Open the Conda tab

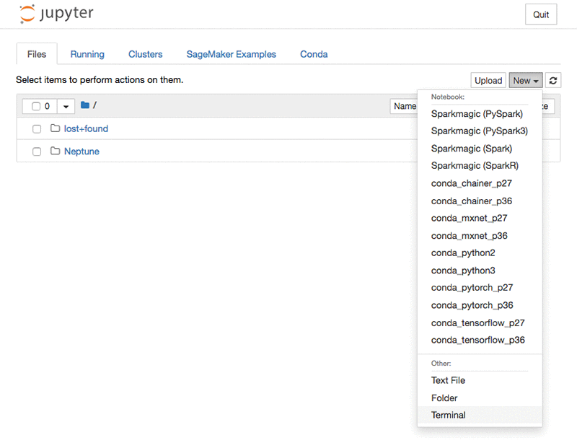tap(314, 54)
